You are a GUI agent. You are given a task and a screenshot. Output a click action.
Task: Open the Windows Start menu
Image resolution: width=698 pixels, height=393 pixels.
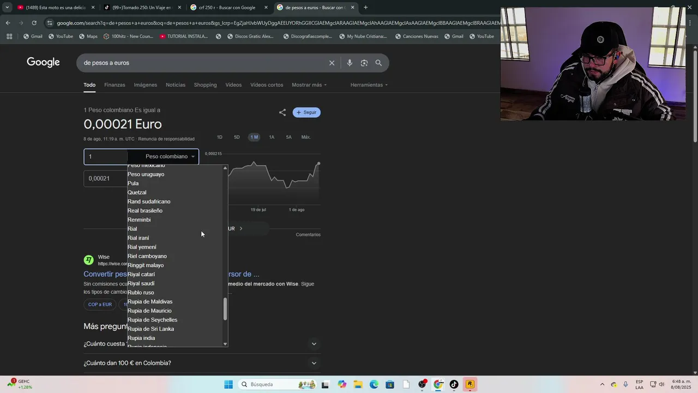(x=228, y=384)
